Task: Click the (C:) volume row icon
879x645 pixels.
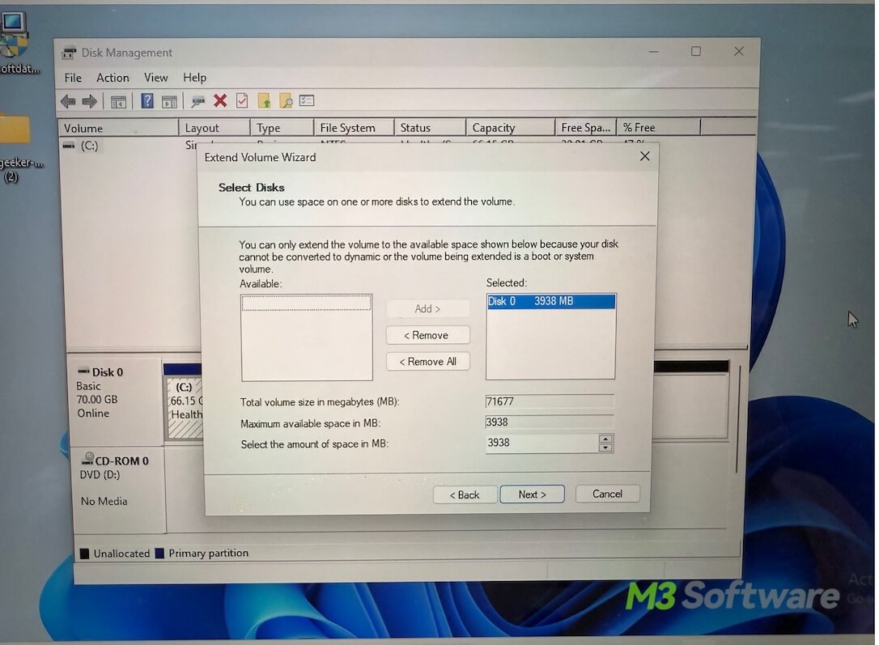Action: pos(68,146)
